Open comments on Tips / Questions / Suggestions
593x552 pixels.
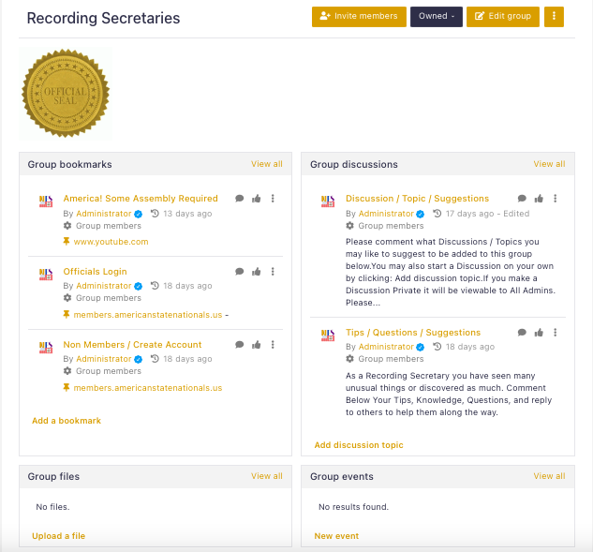522,332
